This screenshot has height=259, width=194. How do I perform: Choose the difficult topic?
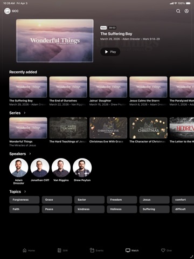click(x=183, y=209)
